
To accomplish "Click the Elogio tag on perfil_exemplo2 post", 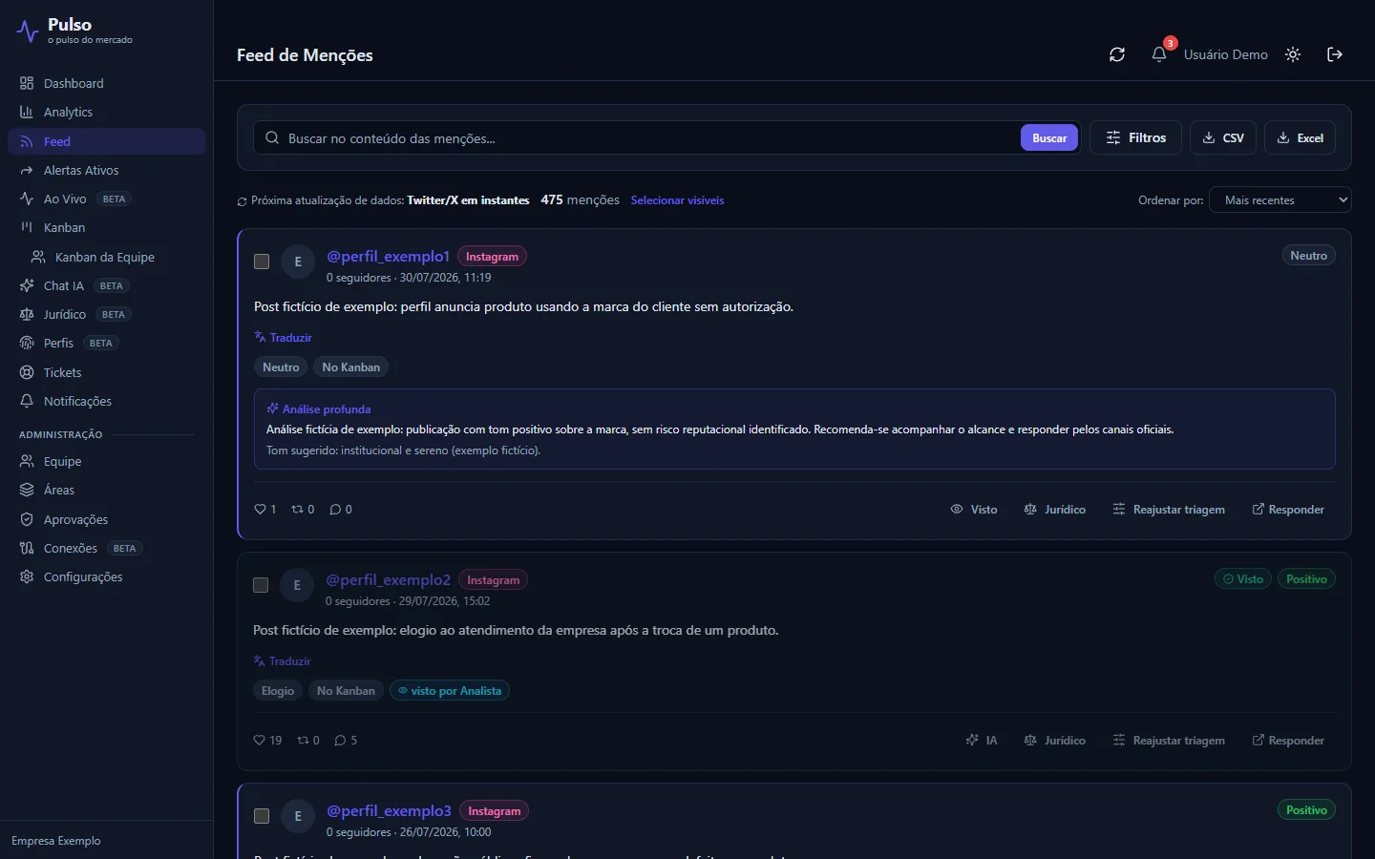I will point(278,691).
